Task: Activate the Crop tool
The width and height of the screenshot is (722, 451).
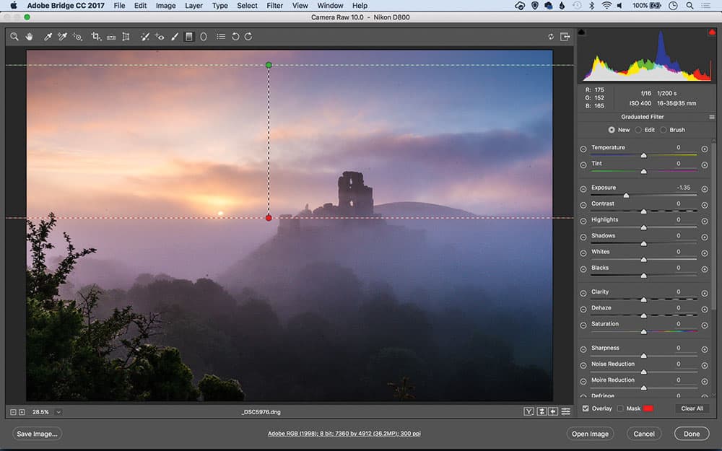Action: pos(96,36)
